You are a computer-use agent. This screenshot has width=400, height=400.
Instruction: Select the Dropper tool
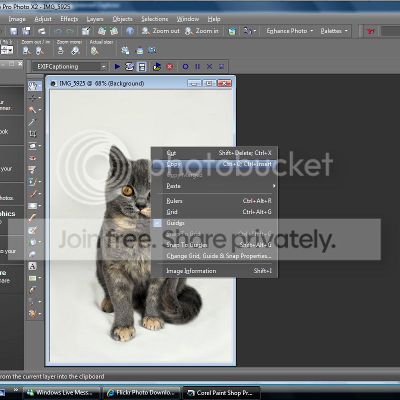click(x=32, y=122)
